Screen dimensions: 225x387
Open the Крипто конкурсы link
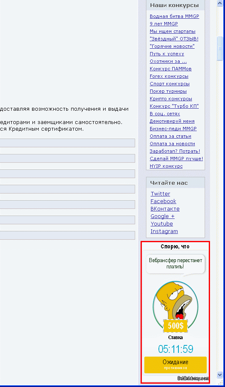[x=171, y=99]
